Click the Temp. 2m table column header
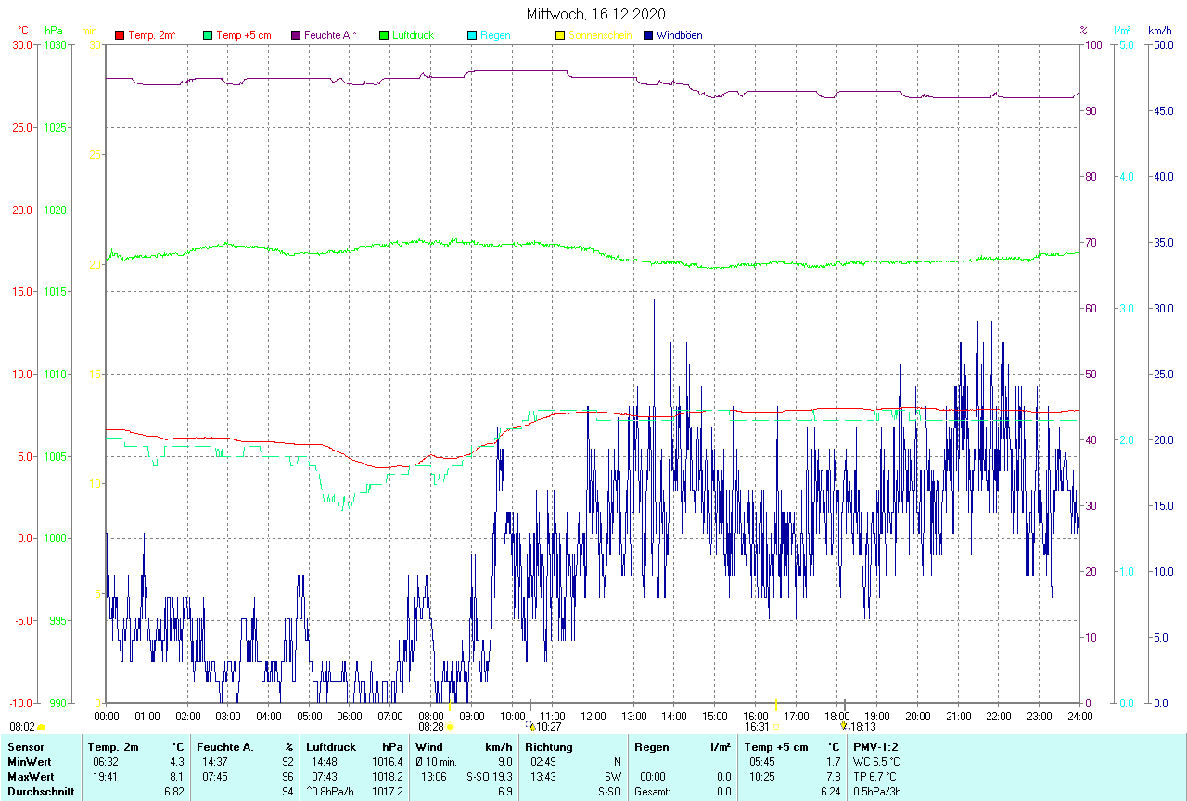Image resolution: width=1187 pixels, height=801 pixels. pos(113,747)
